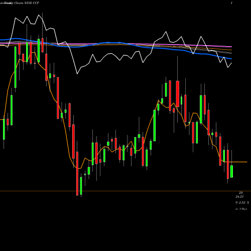251x251 pixels.
Task: Click the 'in 3 Days' label
Action: point(241,209)
